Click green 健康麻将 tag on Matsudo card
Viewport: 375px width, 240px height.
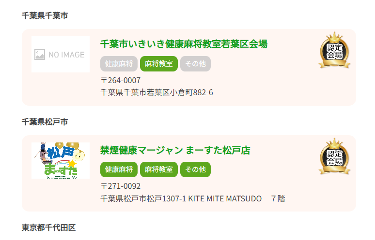click(119, 169)
